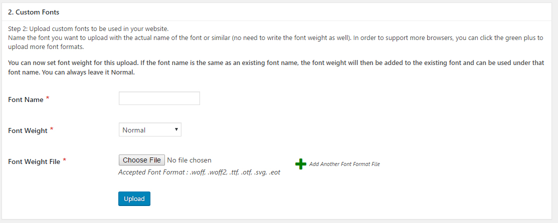Click the Font Weight label
Screen dimensions: 558x223
pyautogui.click(x=28, y=130)
